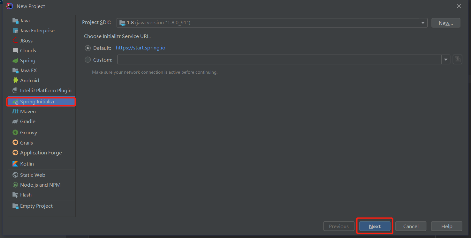Click the Cancel button
471x238 pixels.
click(x=411, y=226)
